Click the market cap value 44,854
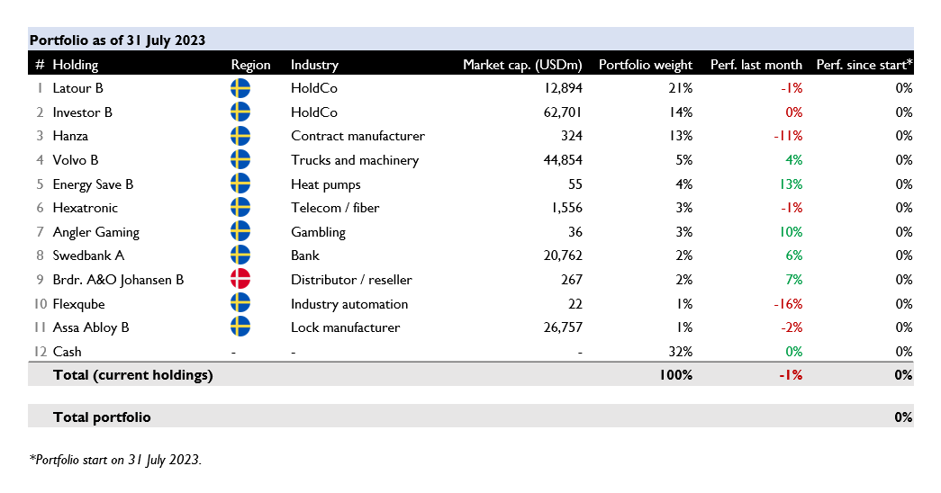 [x=563, y=160]
